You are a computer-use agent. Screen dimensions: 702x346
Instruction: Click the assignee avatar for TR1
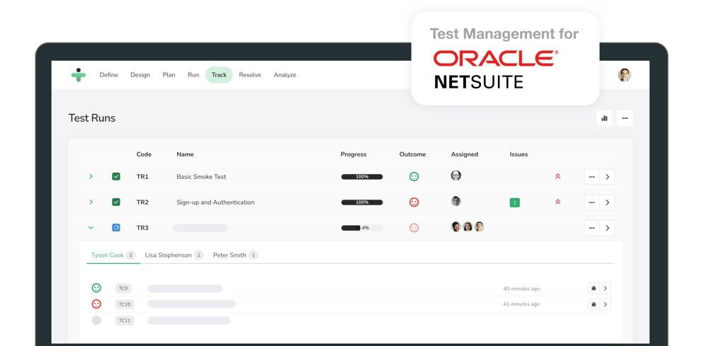click(x=455, y=175)
